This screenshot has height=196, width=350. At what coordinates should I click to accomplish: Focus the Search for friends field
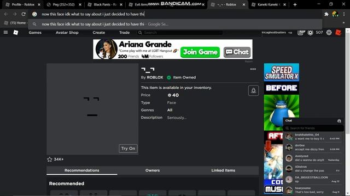pyautogui.click(x=313, y=128)
